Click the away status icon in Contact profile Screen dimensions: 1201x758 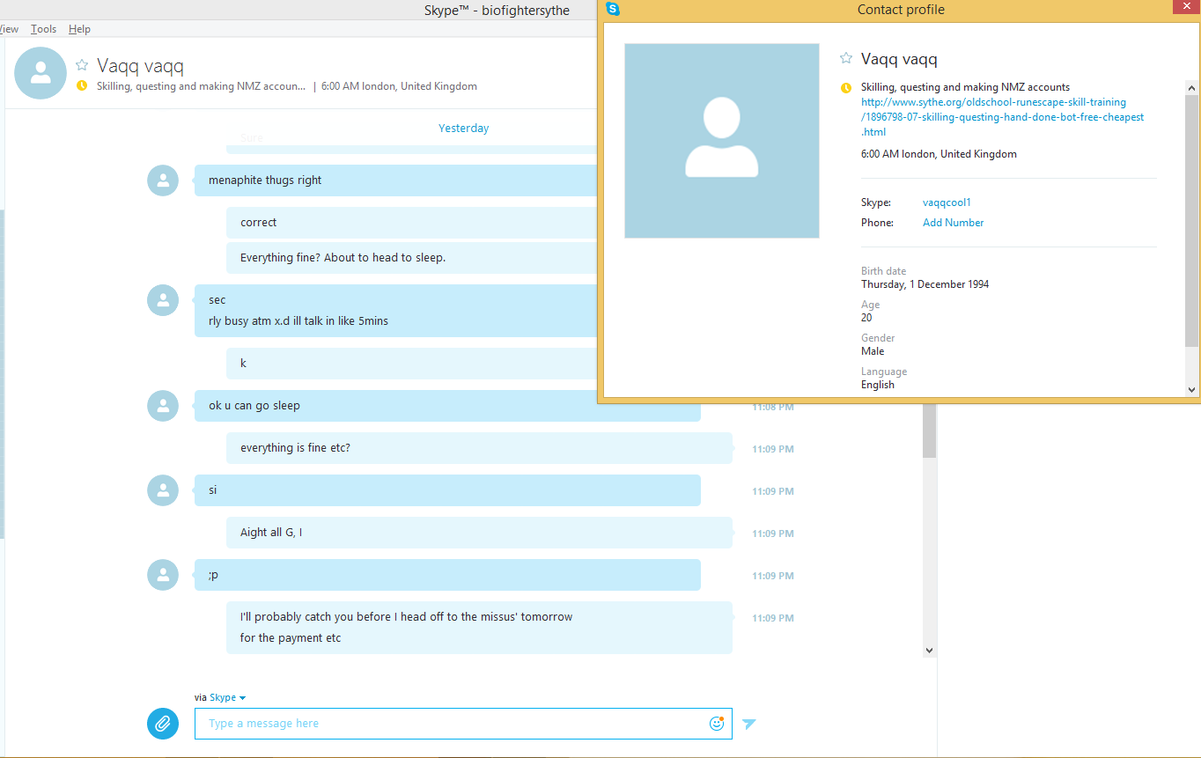pyautogui.click(x=846, y=88)
